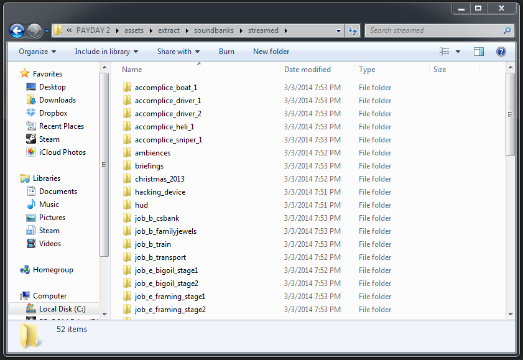Viewport: 523px width, 360px height.
Task: Click the Refresh button beside the address bar
Action: pyautogui.click(x=353, y=30)
